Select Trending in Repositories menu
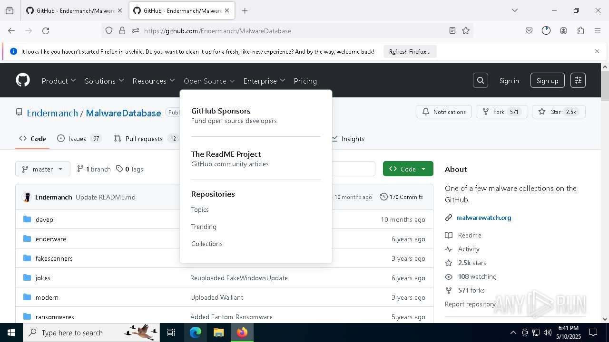Screen dimensions: 609x342 [x=204, y=227]
